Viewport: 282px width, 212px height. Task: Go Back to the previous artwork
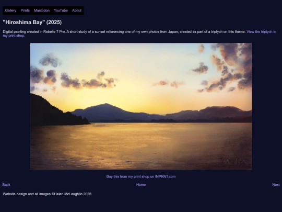[6, 185]
